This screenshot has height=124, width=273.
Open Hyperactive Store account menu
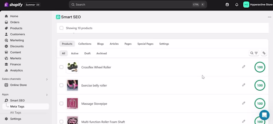(258, 5)
